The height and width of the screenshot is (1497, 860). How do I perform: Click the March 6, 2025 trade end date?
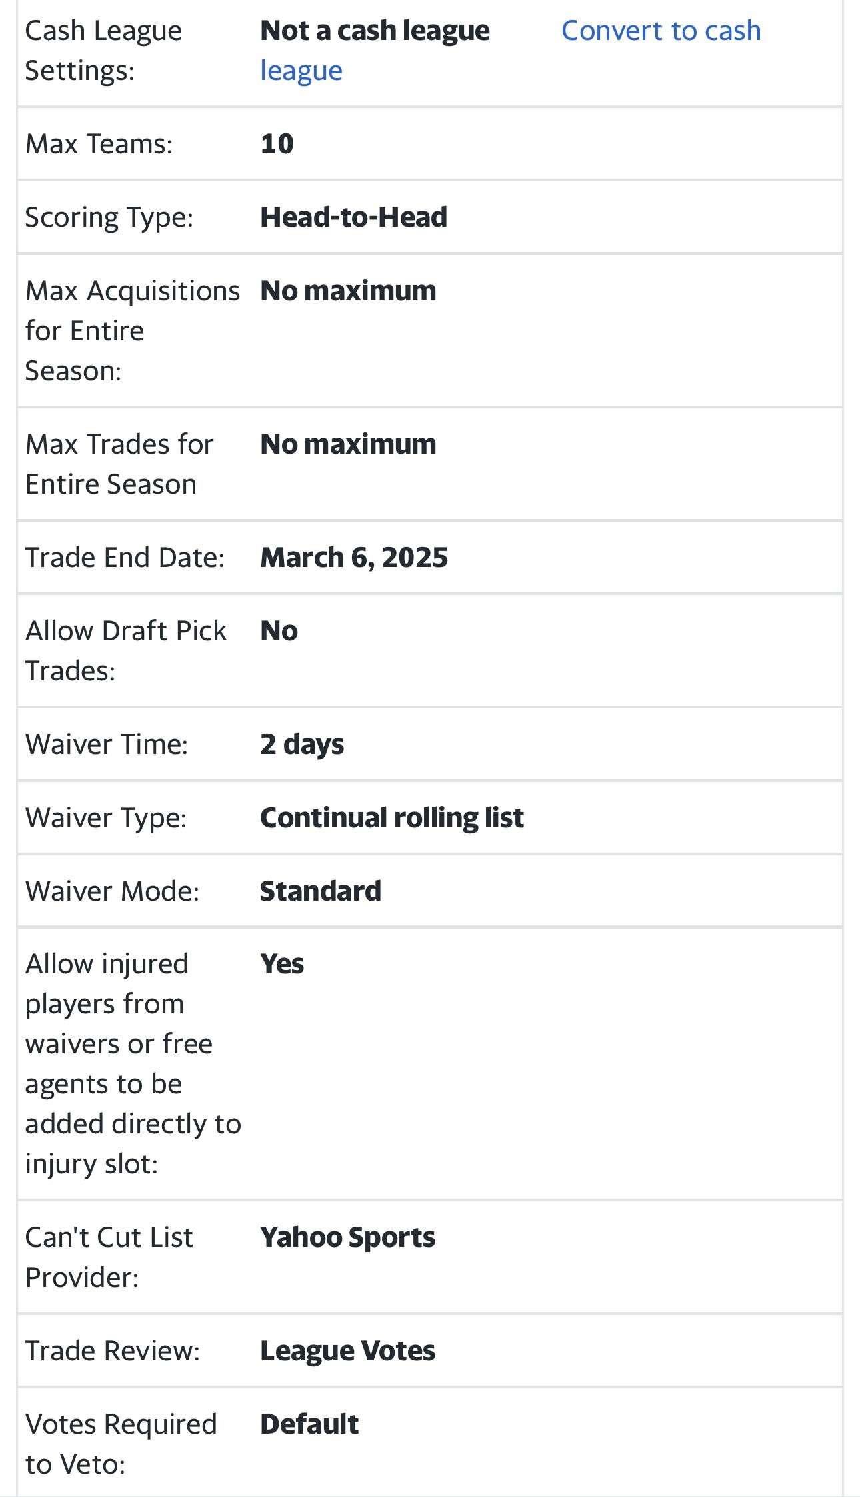[x=354, y=558]
